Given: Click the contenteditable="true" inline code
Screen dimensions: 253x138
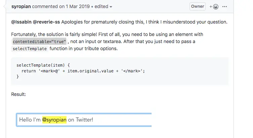Looking at the screenshot, I should (40, 41).
